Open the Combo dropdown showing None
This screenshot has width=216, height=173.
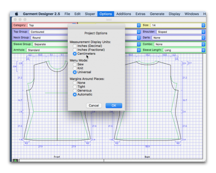tap(180, 44)
